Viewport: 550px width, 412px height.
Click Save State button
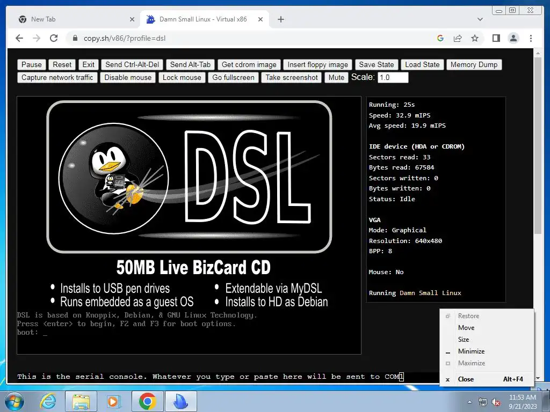point(377,64)
